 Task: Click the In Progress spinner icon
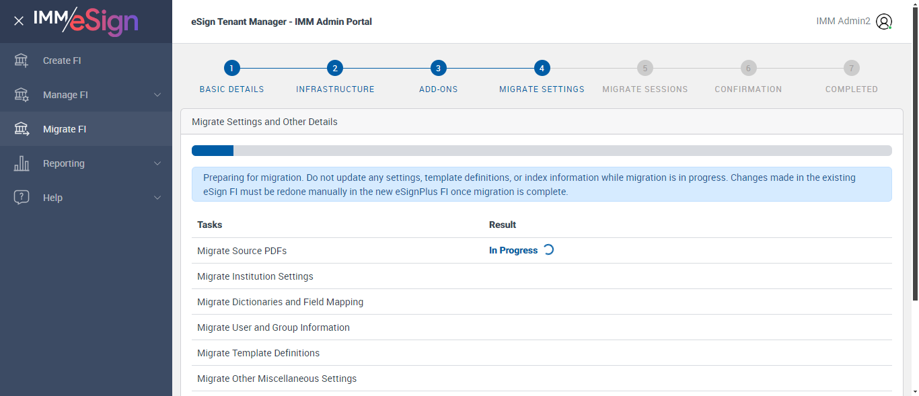(548, 250)
